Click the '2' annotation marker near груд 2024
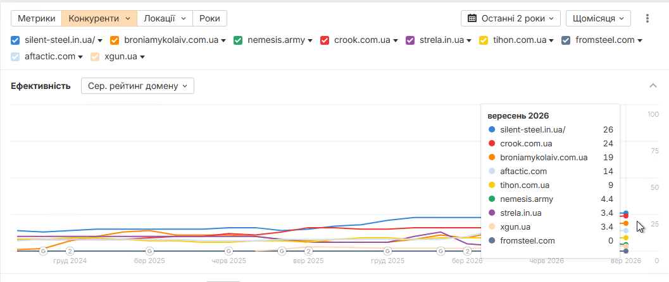Image resolution: width=669 pixels, height=282 pixels. pos(70,251)
